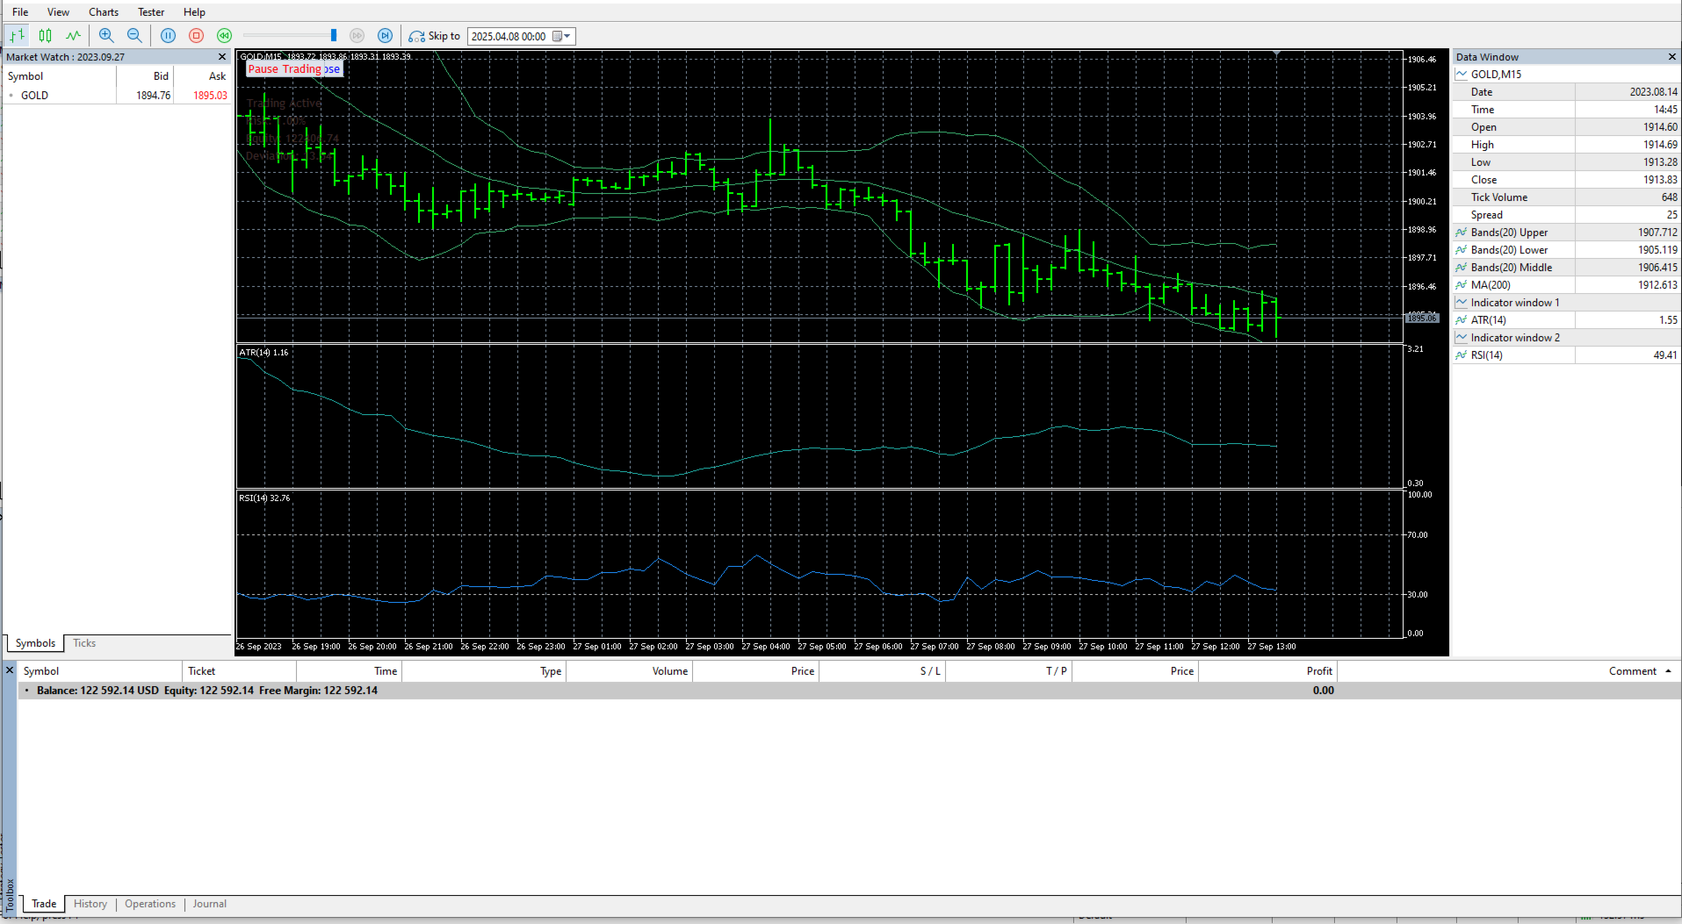This screenshot has height=924, width=1682.
Task: Click the S / L column header
Action: [x=882, y=671]
